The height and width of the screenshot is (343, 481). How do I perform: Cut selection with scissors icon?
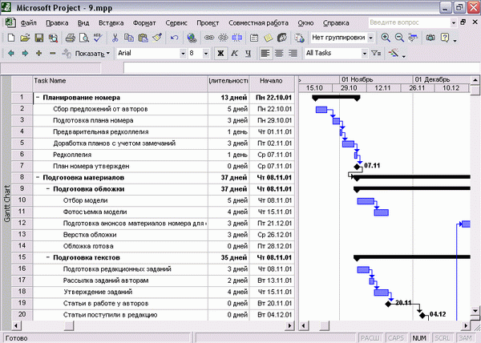point(115,38)
